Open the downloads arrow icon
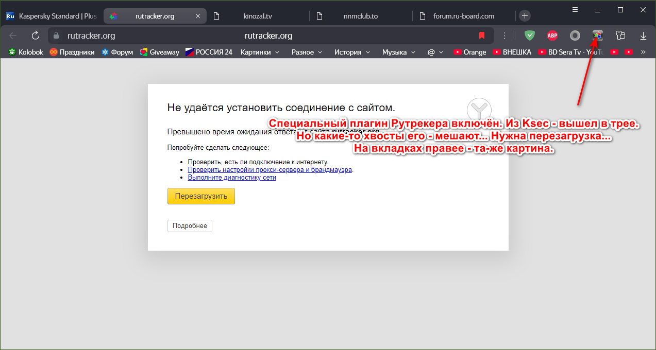 click(643, 36)
